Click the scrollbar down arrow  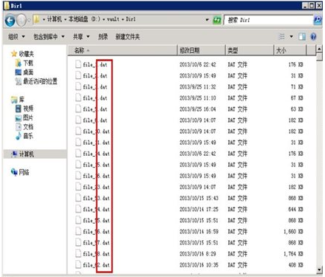[x=319, y=270]
